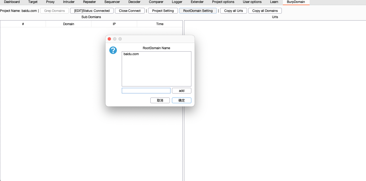
Task: Select baidu.com in RootDomain list
Action: (131, 54)
